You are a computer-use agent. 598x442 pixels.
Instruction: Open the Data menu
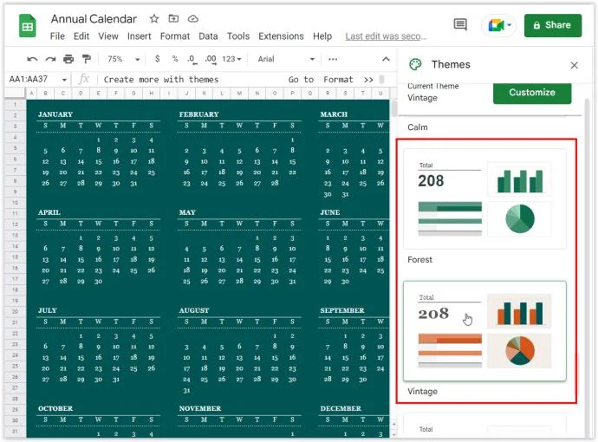click(x=208, y=36)
